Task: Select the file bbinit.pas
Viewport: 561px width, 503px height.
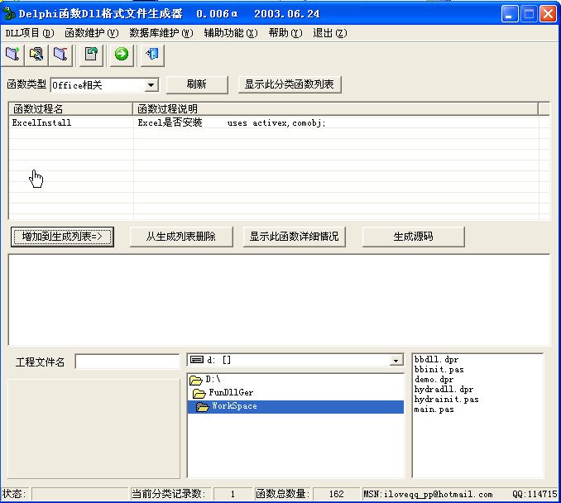Action: pyautogui.click(x=439, y=370)
